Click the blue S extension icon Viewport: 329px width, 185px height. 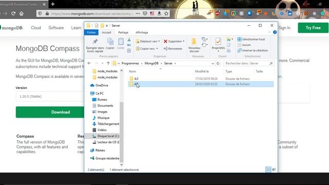click(249, 13)
